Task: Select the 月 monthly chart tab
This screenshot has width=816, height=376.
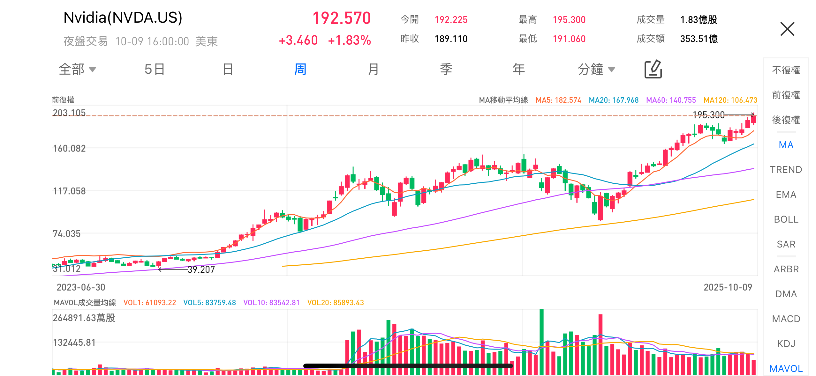Action: click(x=373, y=69)
